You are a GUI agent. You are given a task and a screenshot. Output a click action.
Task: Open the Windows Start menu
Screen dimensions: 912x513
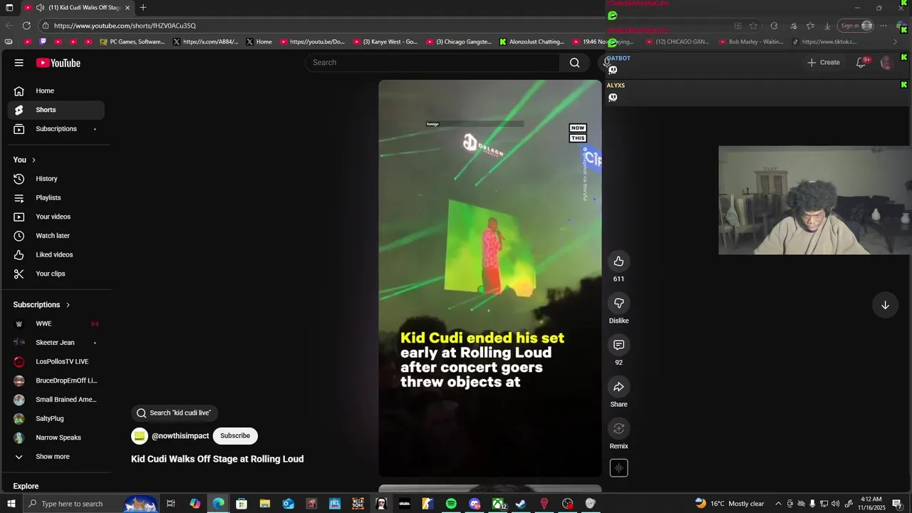[x=11, y=504]
